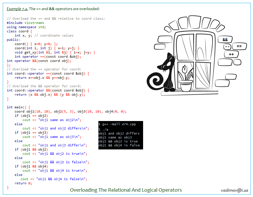
Task: Click terminal output 'obj1 && obj4 is false'
Action: pyautogui.click(x=119, y=145)
